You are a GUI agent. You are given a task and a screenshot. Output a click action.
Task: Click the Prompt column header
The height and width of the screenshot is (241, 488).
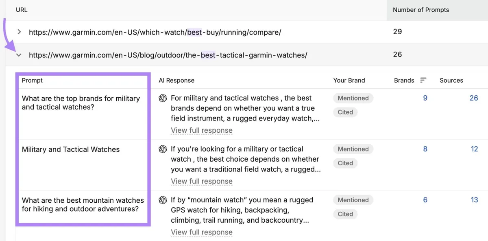click(x=32, y=80)
